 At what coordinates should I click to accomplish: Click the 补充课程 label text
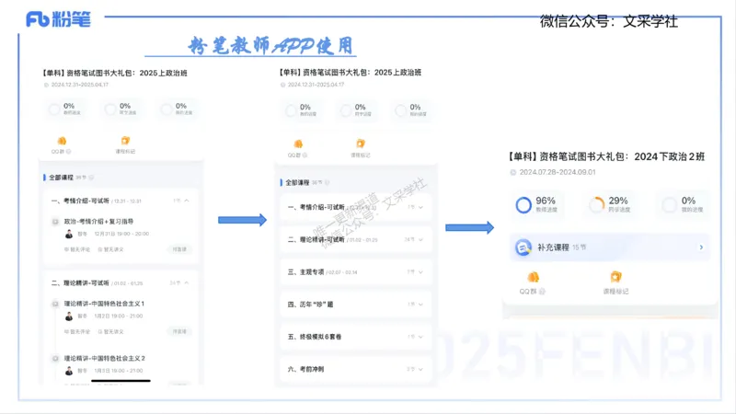click(553, 247)
